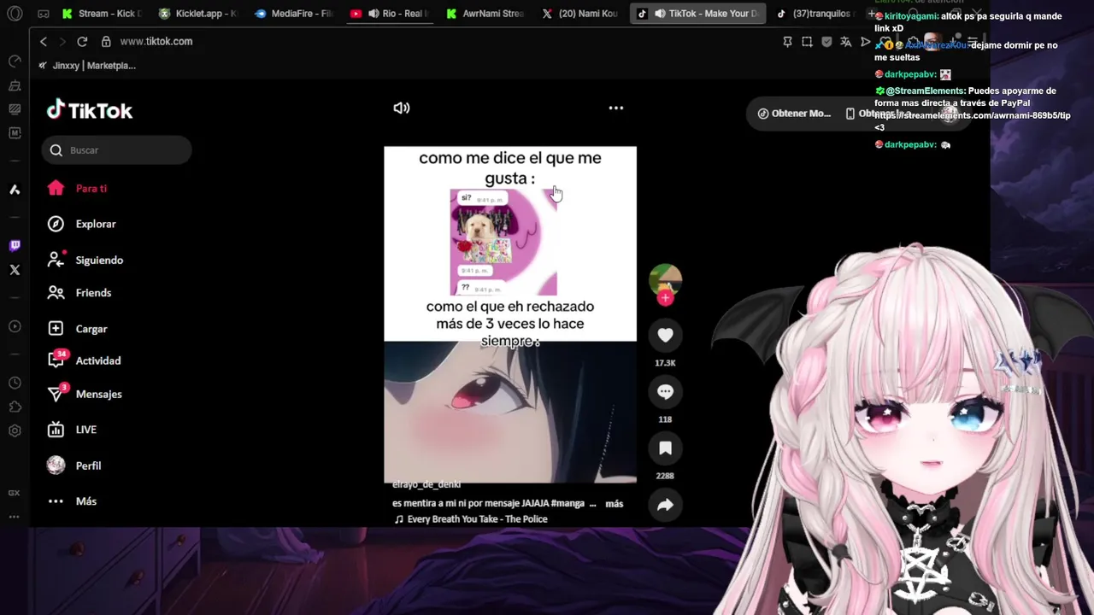
Task: Expand the caption with "más"
Action: (615, 504)
